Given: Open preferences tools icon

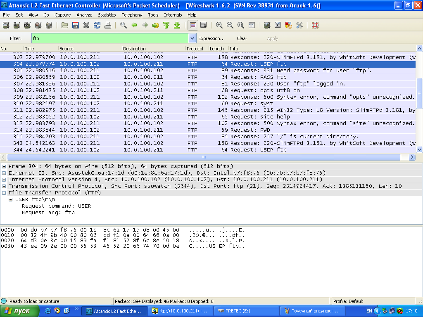Looking at the screenshot, I should (299, 25).
